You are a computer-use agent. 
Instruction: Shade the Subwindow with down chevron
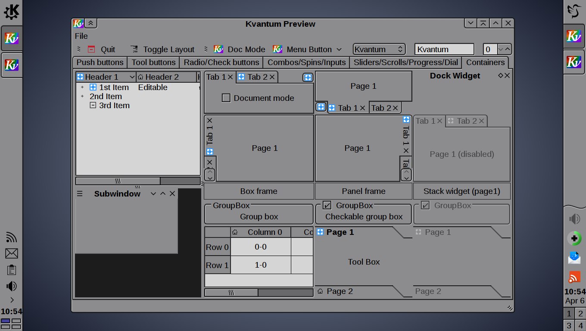153,194
